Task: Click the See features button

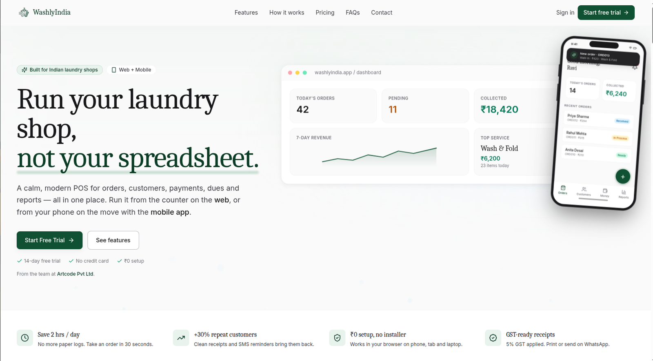Action: click(x=113, y=240)
